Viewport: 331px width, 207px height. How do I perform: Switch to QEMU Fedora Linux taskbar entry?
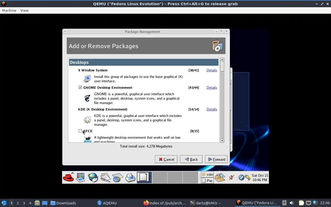point(257,203)
